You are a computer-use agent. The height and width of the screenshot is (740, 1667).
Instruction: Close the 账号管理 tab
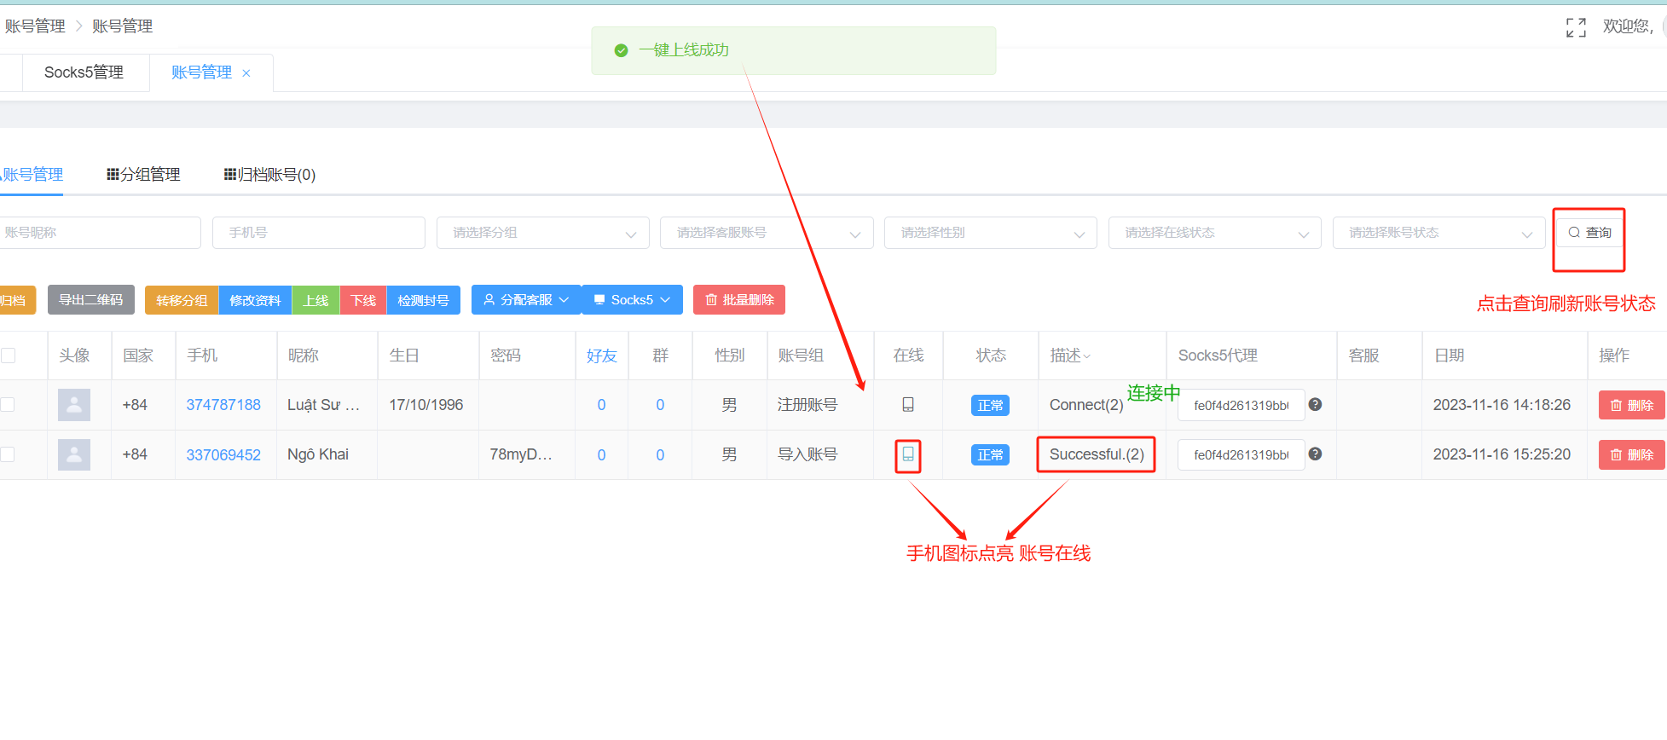tap(246, 73)
